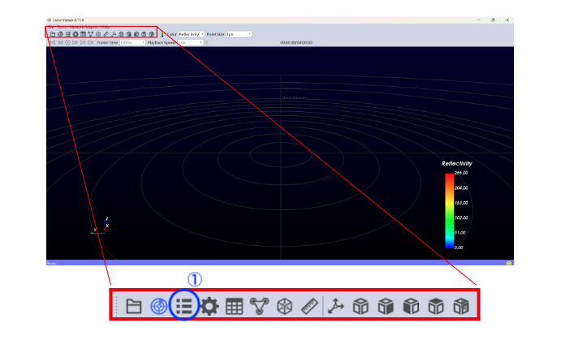
Task: Click the Reflectivity color scale bar
Action: pos(449,210)
